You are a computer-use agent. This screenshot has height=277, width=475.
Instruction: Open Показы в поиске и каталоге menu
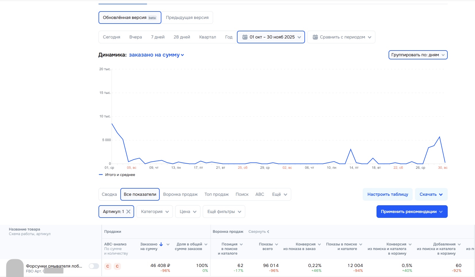click(361, 244)
